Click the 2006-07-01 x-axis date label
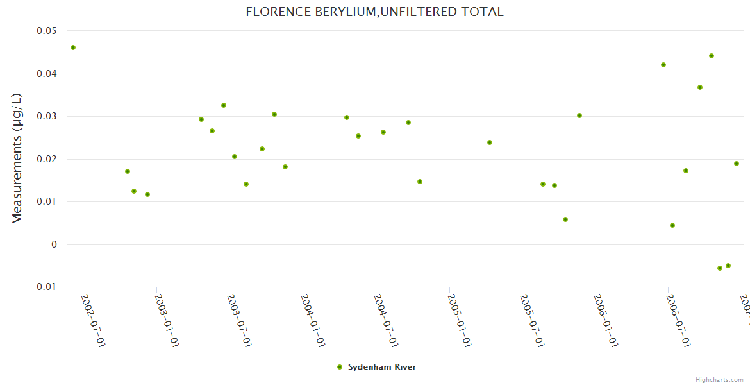This screenshot has height=385, width=750. tap(678, 320)
